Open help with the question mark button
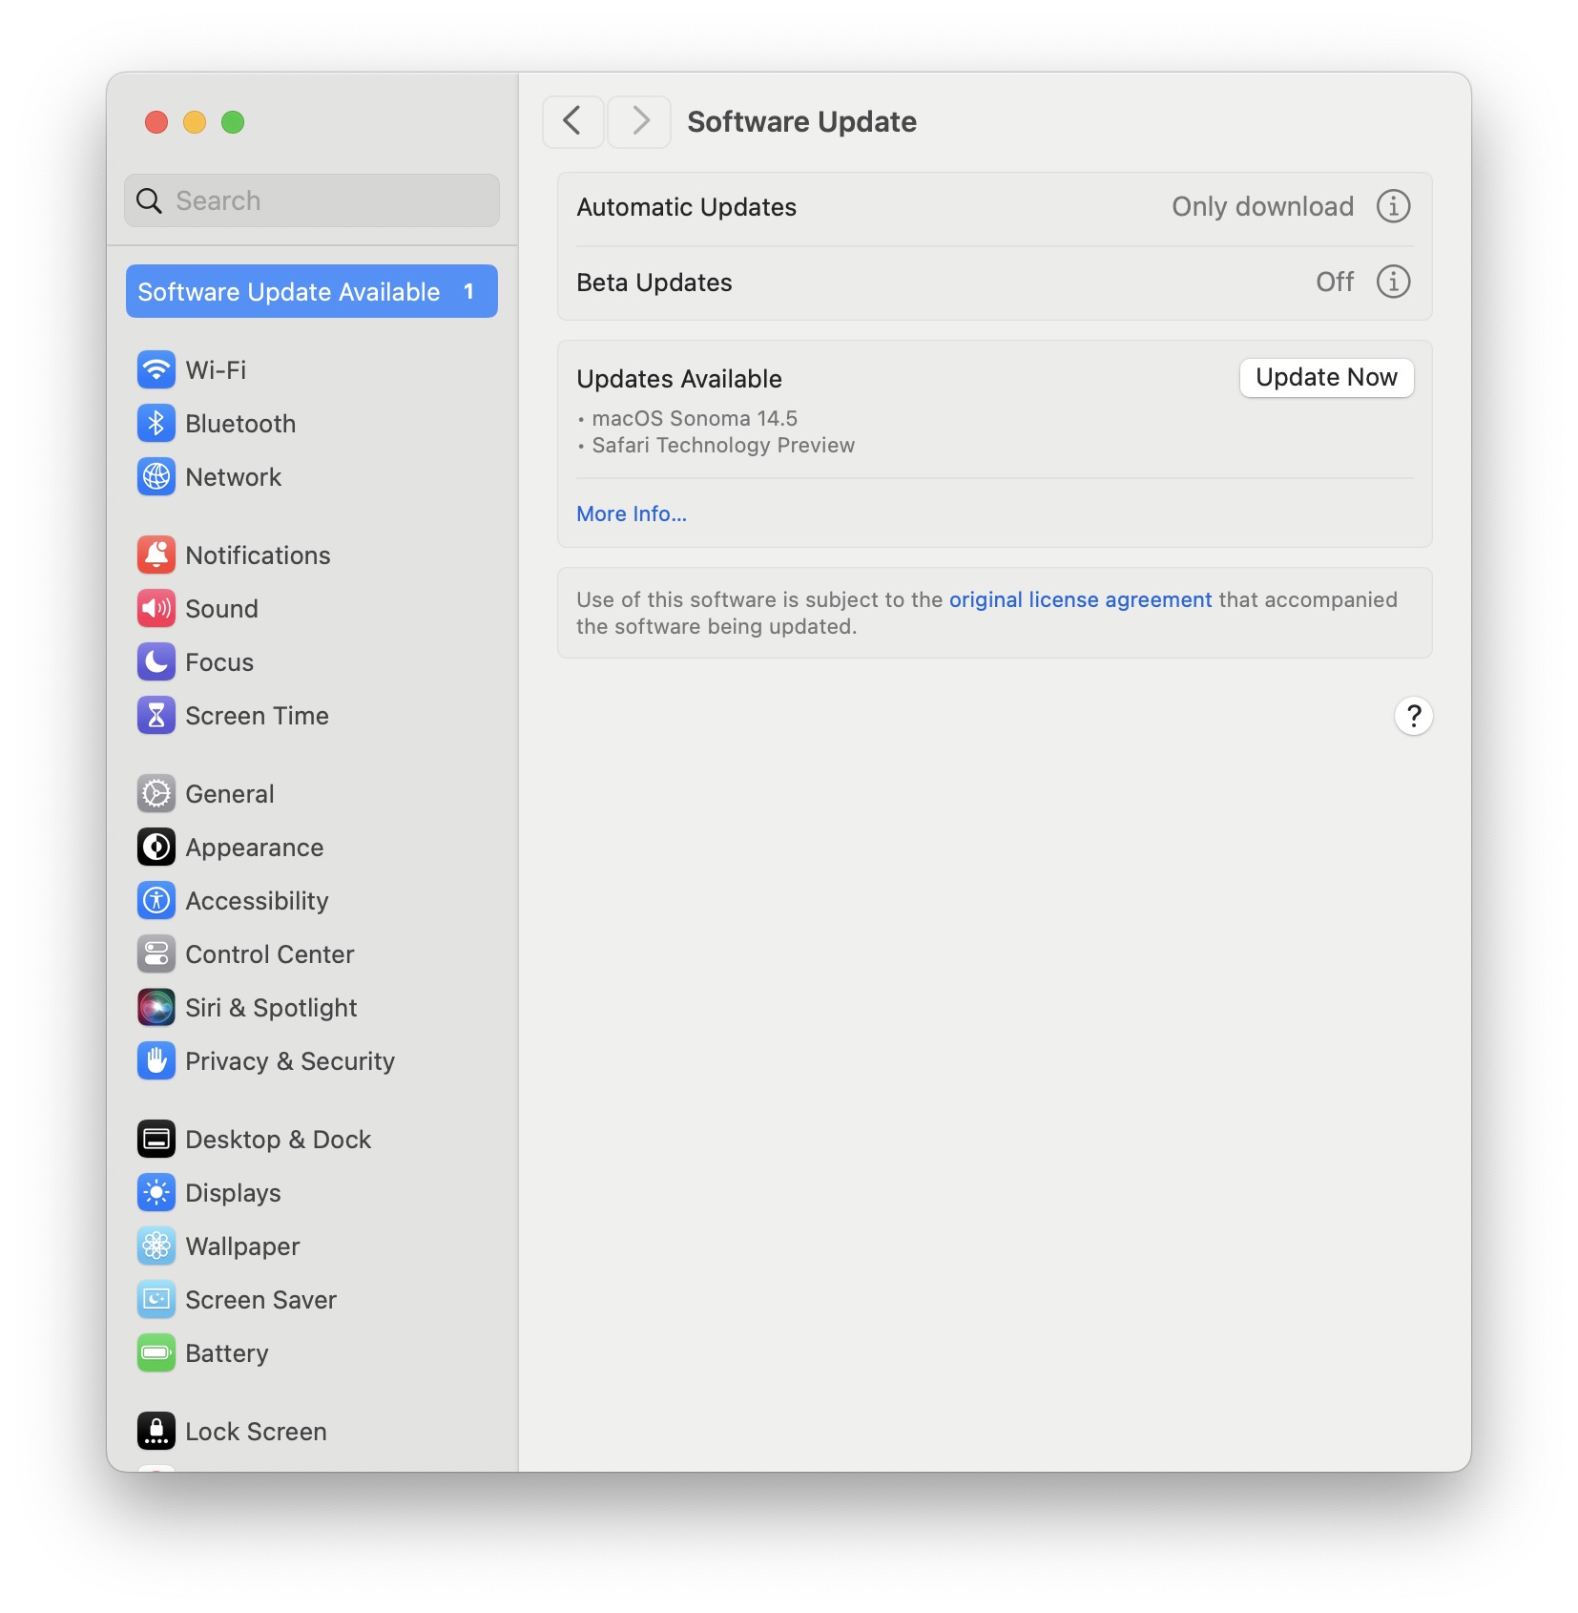This screenshot has width=1578, height=1613. [x=1413, y=716]
